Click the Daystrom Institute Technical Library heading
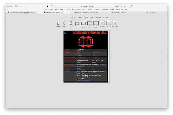 (90, 33)
